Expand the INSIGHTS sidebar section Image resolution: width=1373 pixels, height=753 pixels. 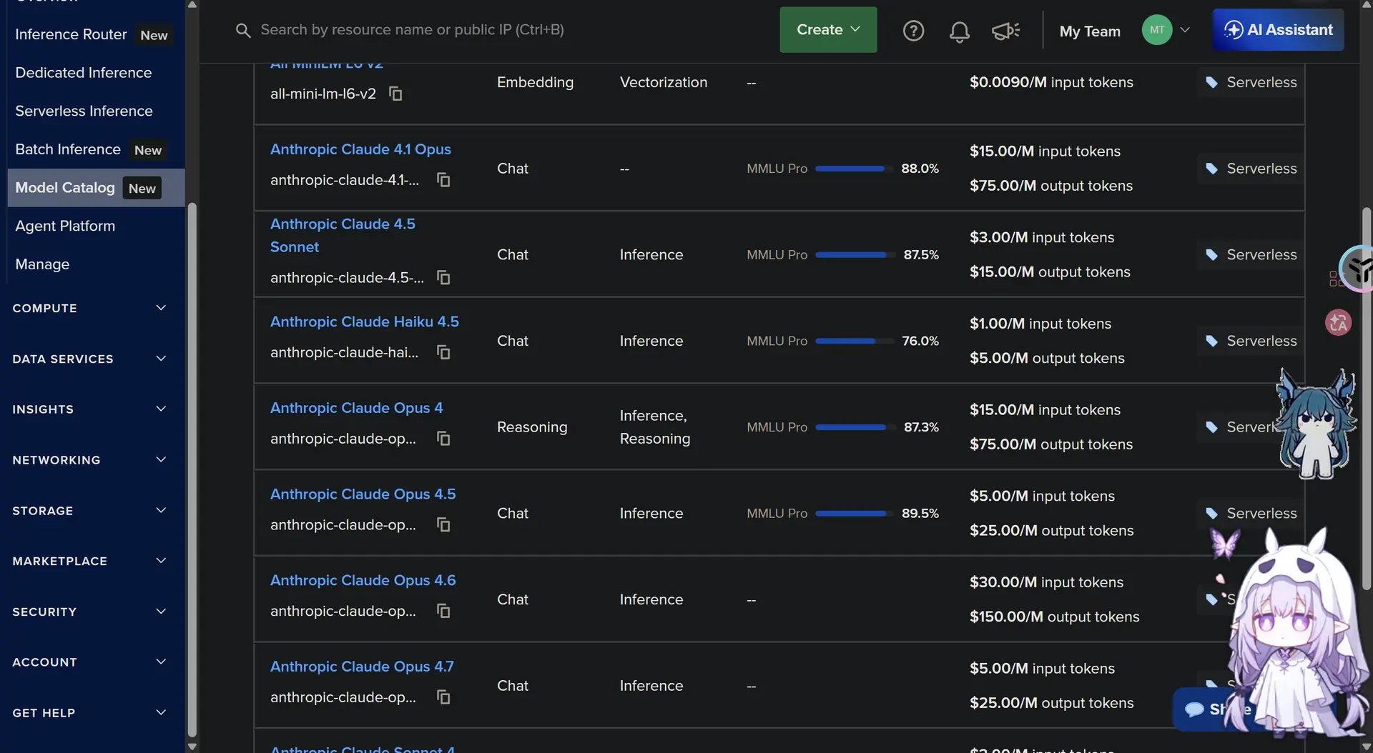[x=89, y=409]
